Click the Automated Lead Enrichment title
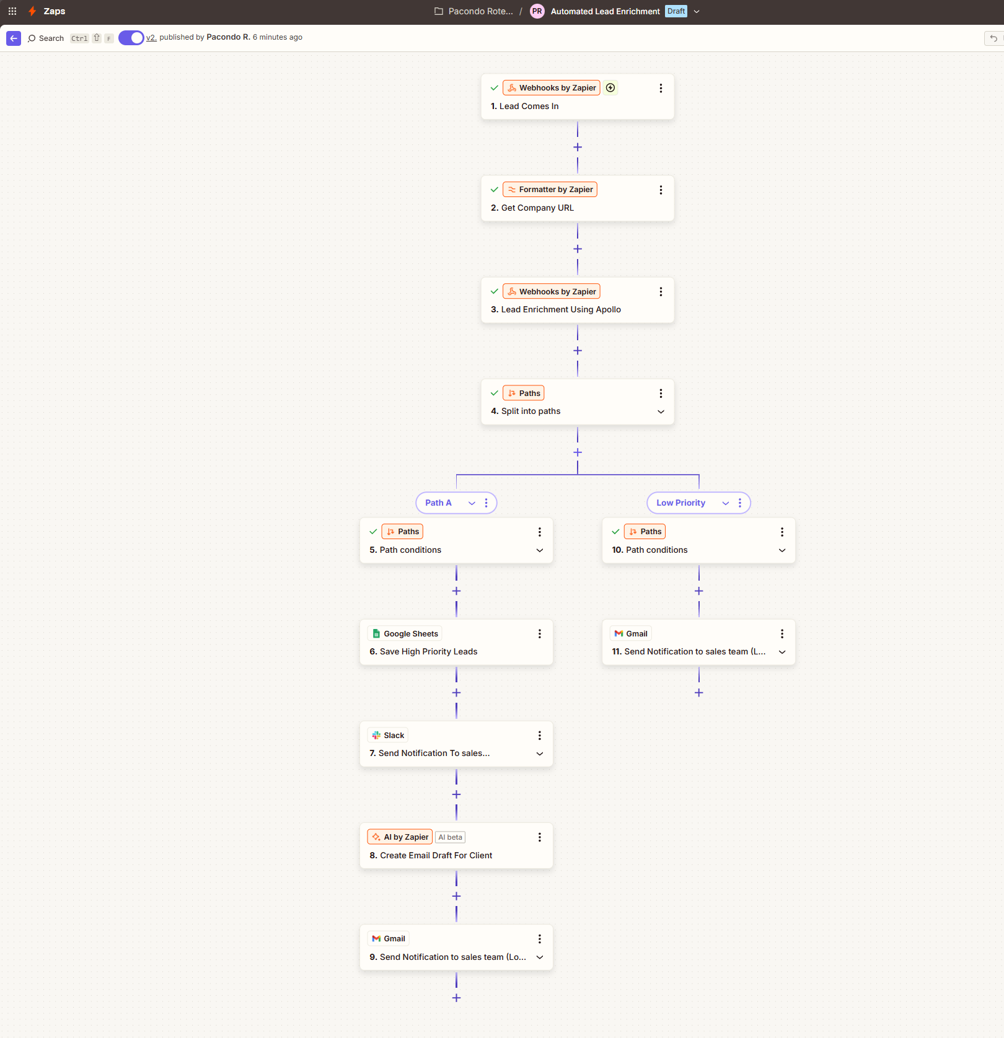Viewport: 1004px width, 1038px height. [605, 11]
